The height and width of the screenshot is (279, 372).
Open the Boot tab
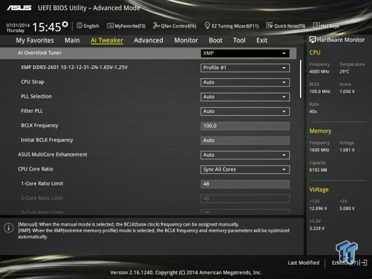(x=215, y=40)
